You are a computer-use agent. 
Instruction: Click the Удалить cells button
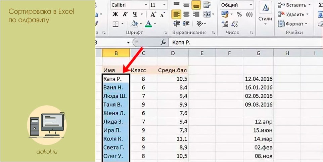point(293,14)
